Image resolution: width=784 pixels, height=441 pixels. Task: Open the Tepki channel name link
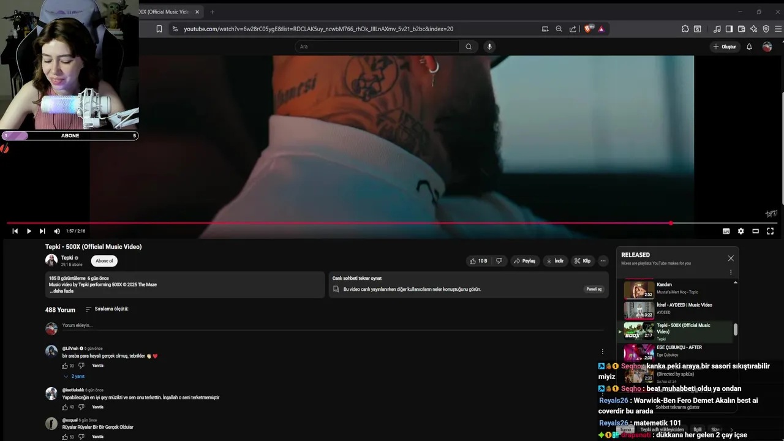tap(67, 258)
